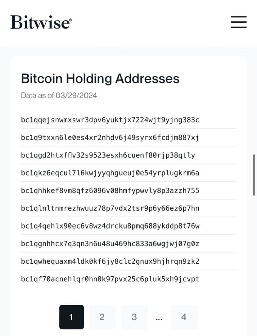Viewport: 257px width, 336px height.
Task: Click the address ending in wgjwj07g0z
Action: tap(110, 244)
